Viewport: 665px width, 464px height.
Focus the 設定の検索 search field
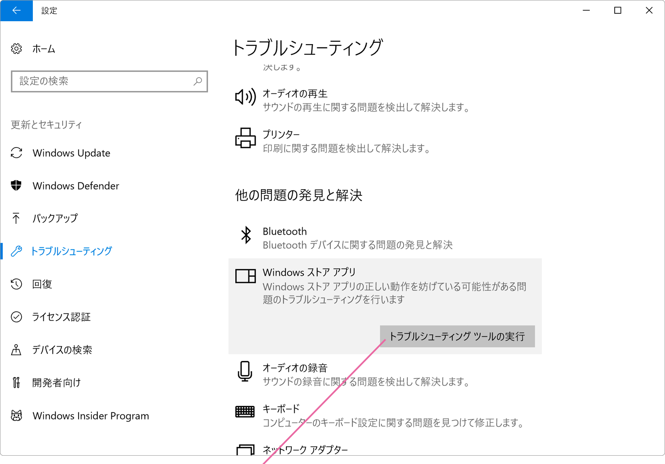pyautogui.click(x=109, y=81)
